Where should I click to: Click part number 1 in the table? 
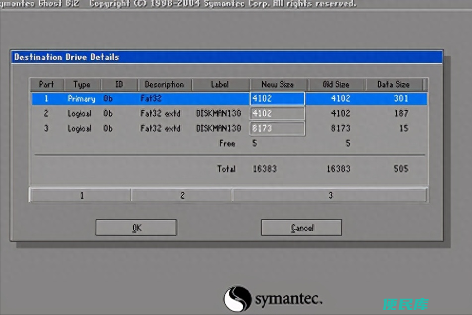click(46, 98)
